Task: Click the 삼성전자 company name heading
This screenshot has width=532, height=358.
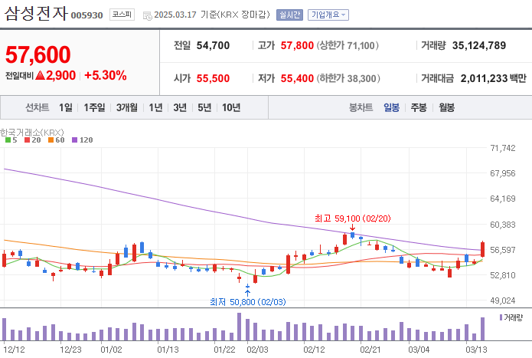Action: 36,14
